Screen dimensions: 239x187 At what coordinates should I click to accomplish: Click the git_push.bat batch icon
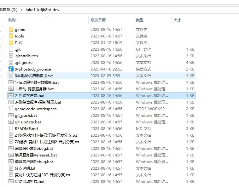tap(11, 115)
